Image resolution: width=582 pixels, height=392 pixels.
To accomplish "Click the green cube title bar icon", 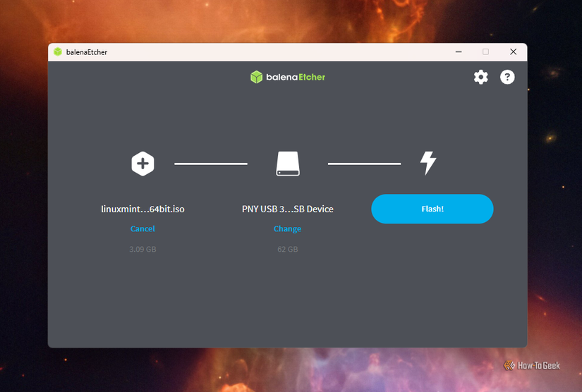I will coord(58,52).
